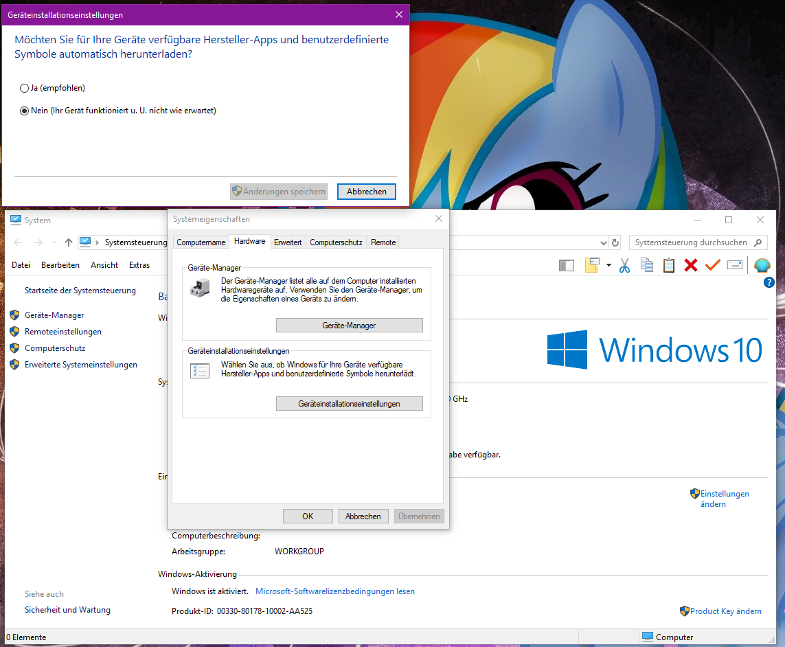
Task: Open folder options icon in System toolbar
Action: pos(592,265)
